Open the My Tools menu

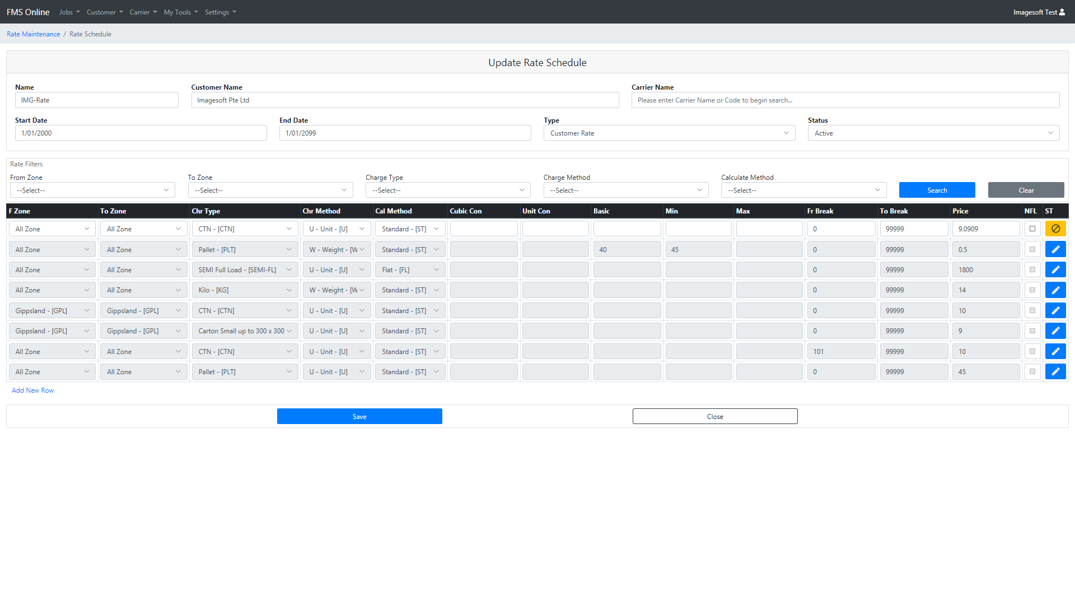[x=180, y=12]
